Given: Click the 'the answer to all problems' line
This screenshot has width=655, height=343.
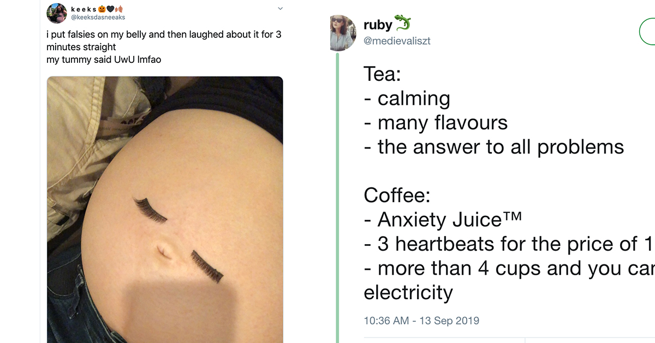Looking at the screenshot, I should coord(494,146).
